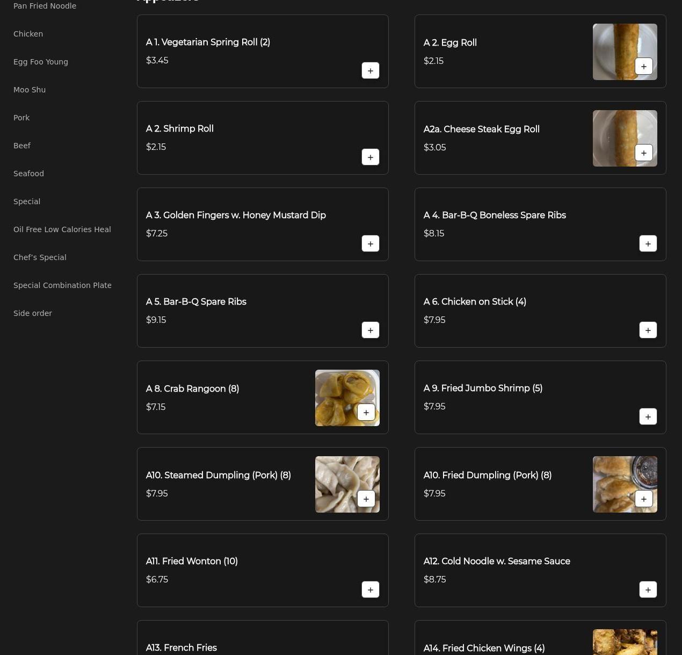This screenshot has height=655, width=682.
Task: Click the A 5. Bar-B-Q Spare Ribs title
Action: [196, 302]
